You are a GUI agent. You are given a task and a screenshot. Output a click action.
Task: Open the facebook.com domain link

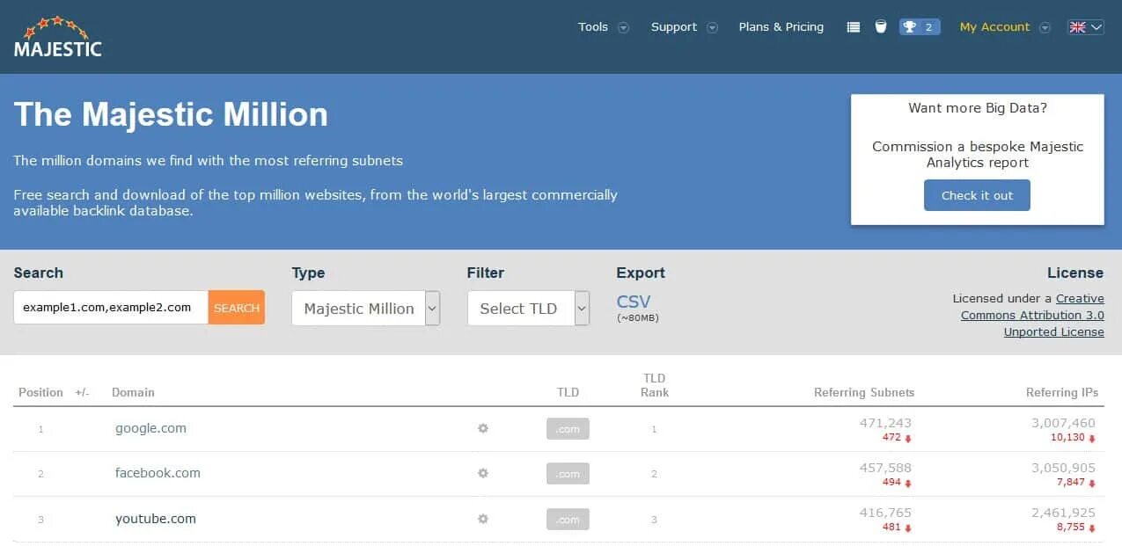[158, 473]
